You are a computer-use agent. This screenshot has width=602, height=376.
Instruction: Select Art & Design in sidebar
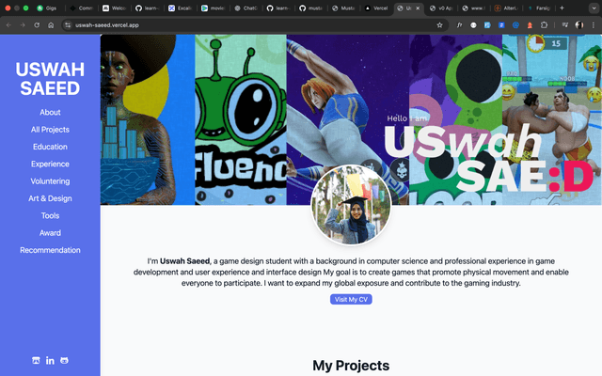(50, 198)
